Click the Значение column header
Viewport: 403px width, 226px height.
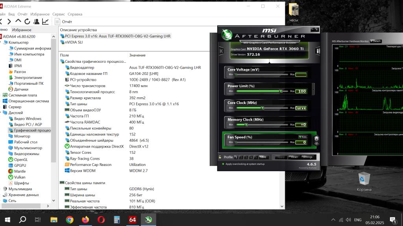click(x=137, y=55)
